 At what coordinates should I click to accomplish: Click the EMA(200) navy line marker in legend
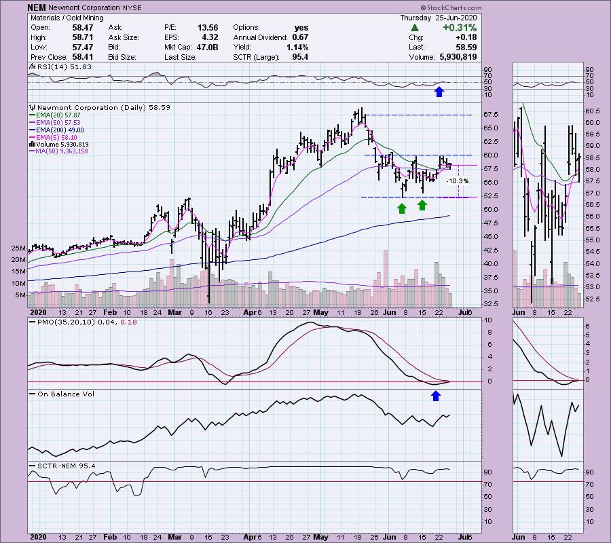(33, 130)
